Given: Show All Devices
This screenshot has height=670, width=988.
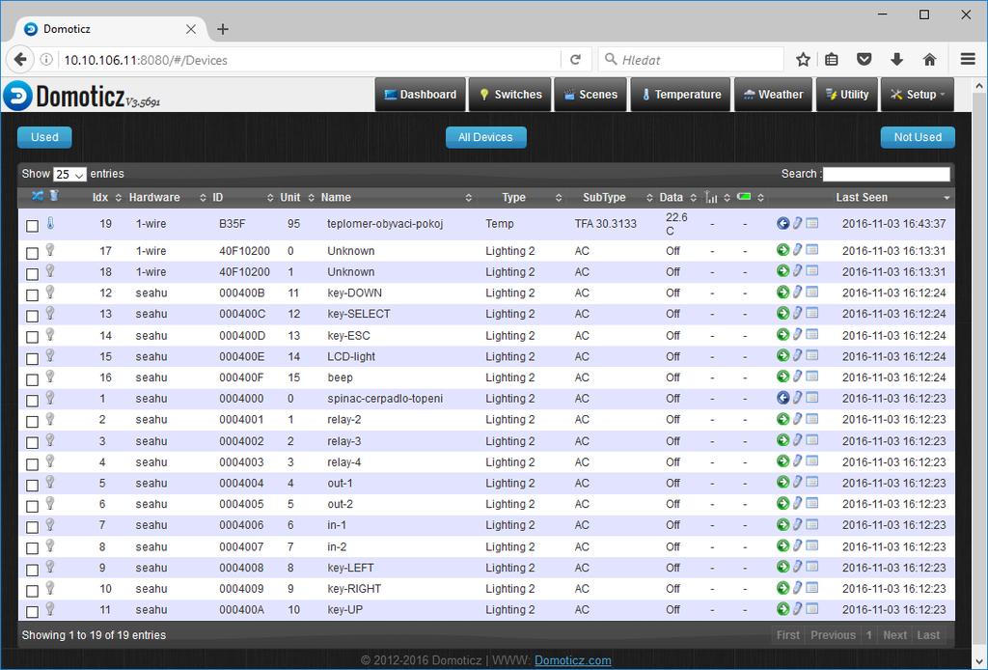Looking at the screenshot, I should 486,137.
